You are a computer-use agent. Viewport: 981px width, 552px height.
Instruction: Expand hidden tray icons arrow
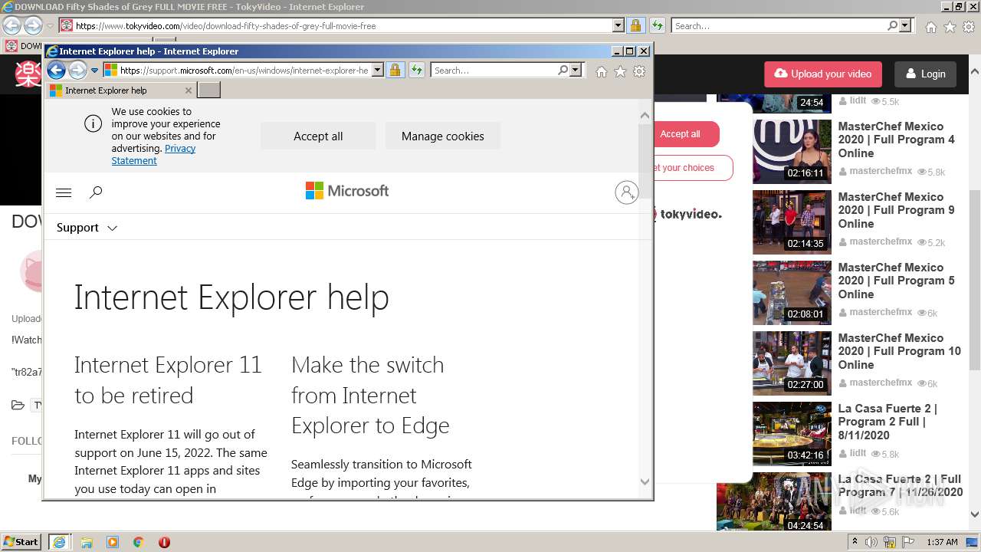pos(855,542)
